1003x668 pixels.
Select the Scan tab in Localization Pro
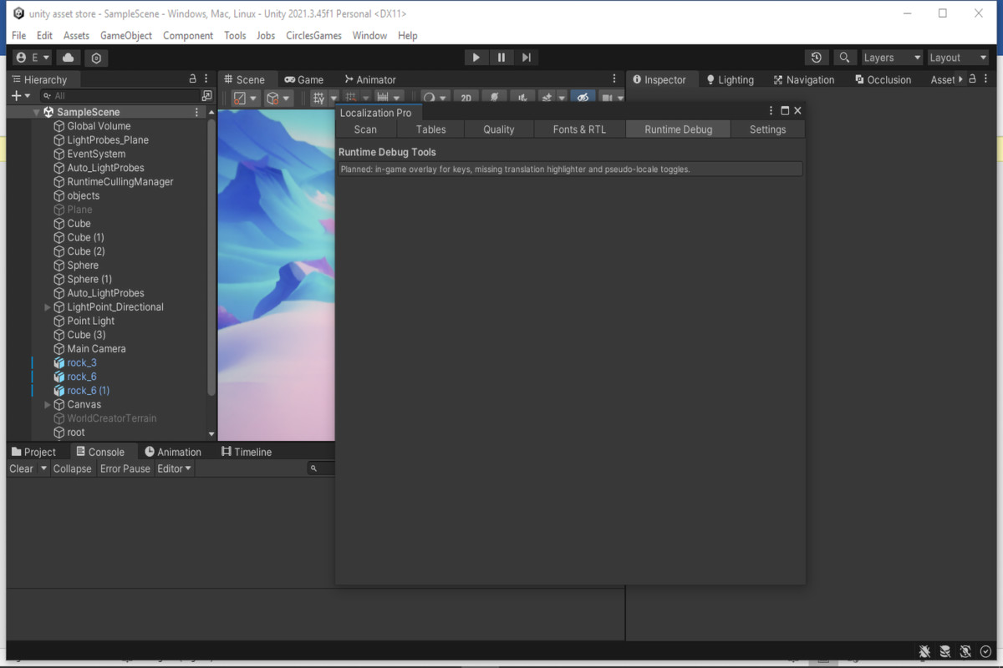[x=365, y=129]
